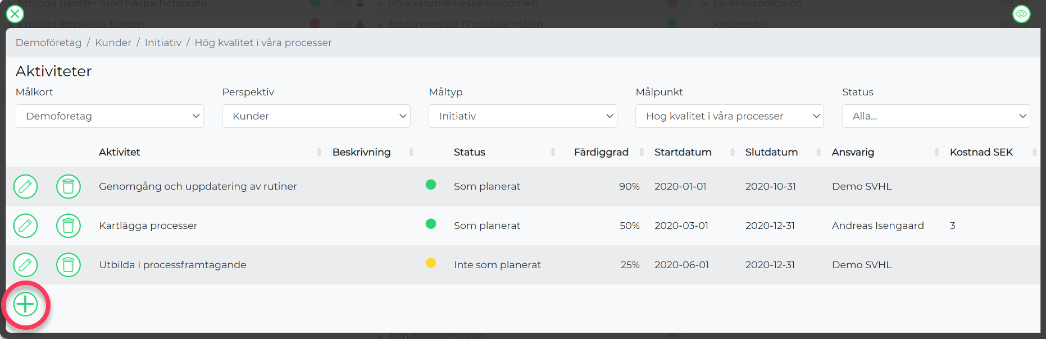The height and width of the screenshot is (340, 1046).
Task: Close the Aktiviteter dialog with the X icon
Action: coord(15,14)
